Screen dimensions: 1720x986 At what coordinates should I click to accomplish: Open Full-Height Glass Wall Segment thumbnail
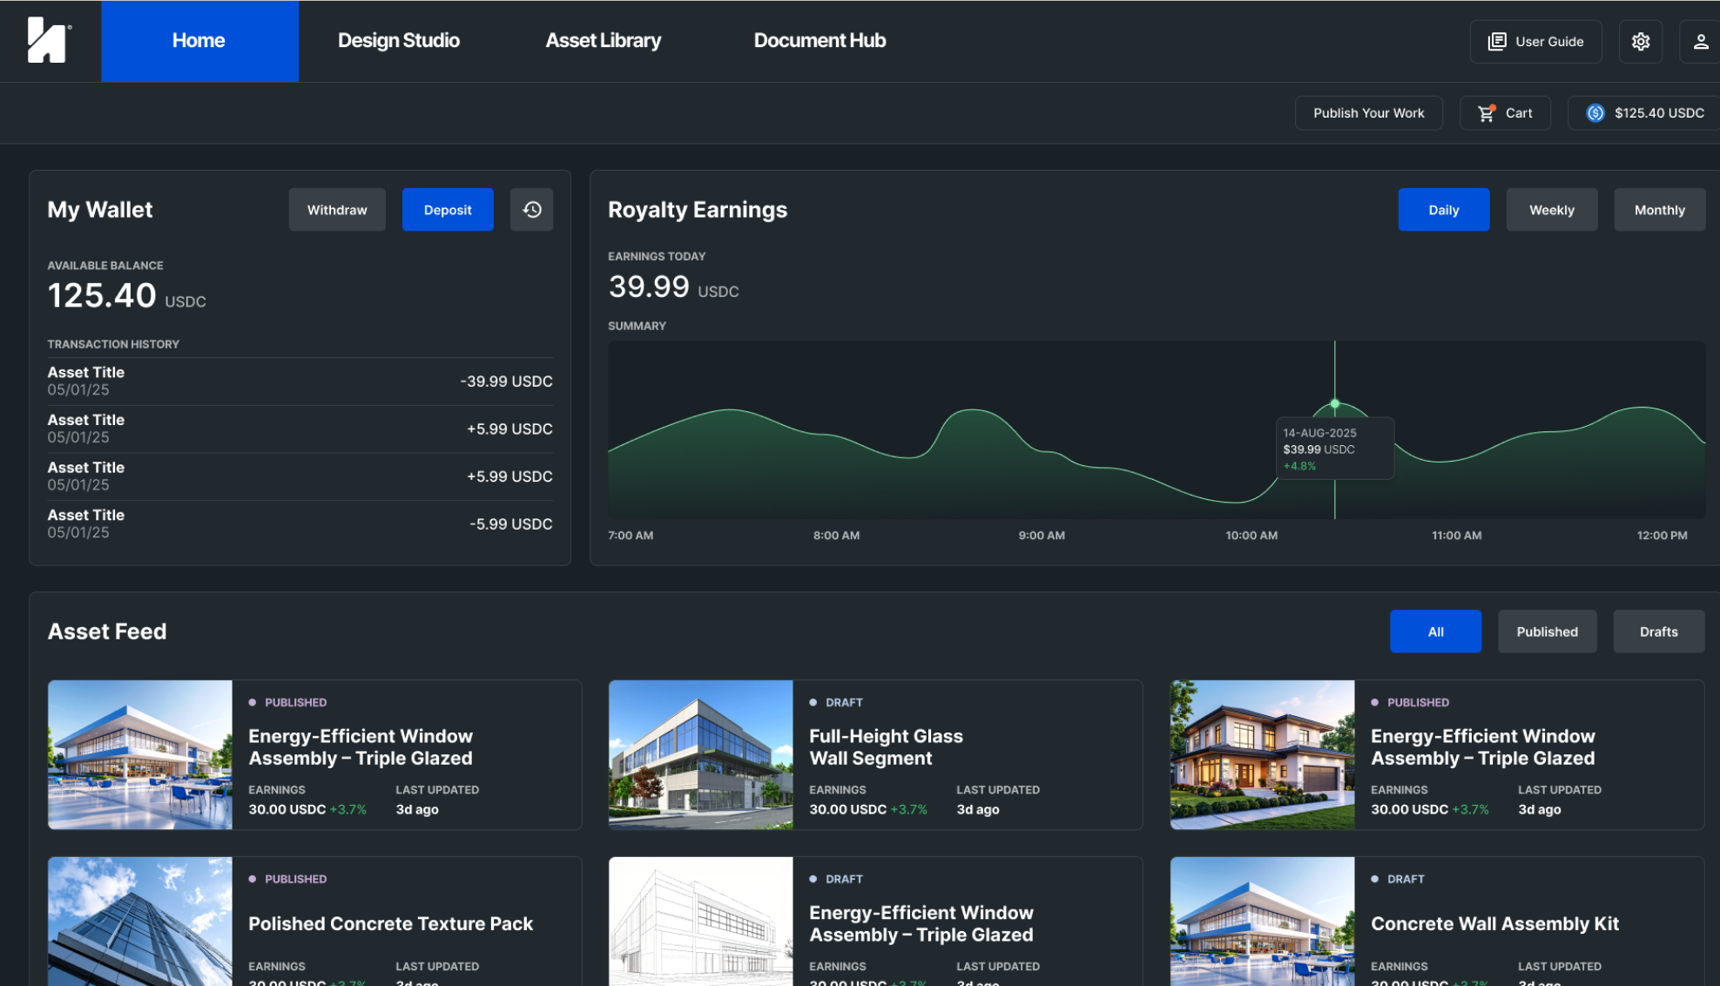click(700, 754)
